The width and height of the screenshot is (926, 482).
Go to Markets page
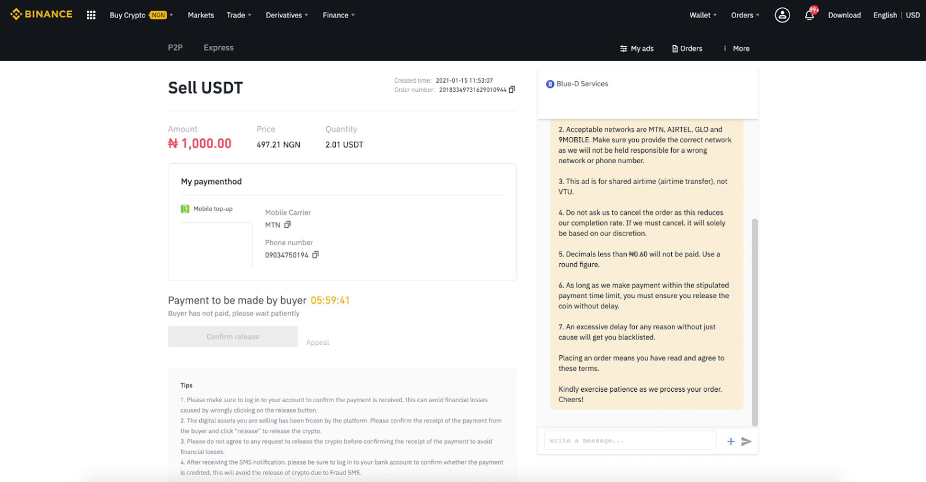tap(201, 15)
